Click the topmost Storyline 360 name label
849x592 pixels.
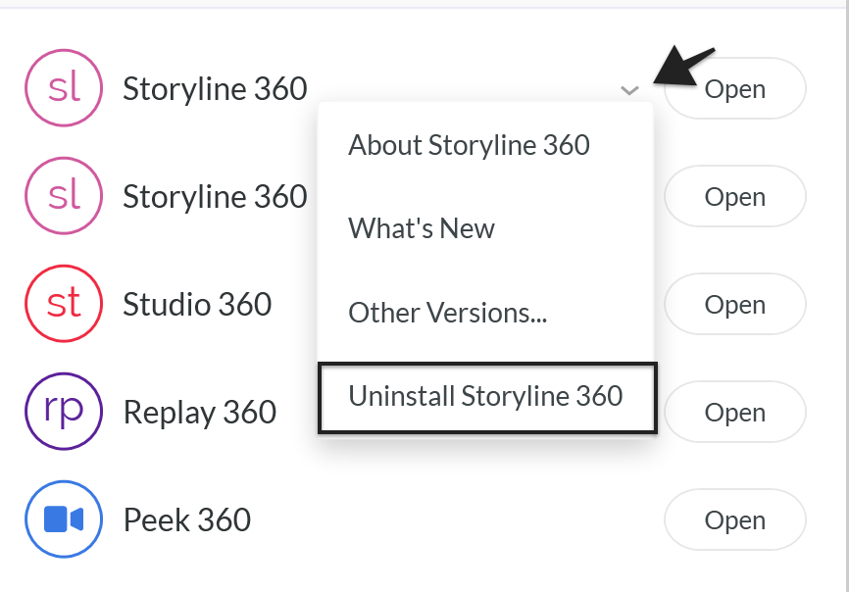[x=215, y=89]
